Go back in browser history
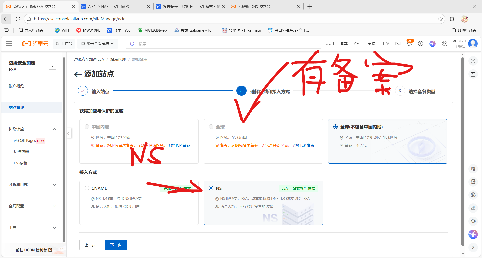 coord(6,19)
